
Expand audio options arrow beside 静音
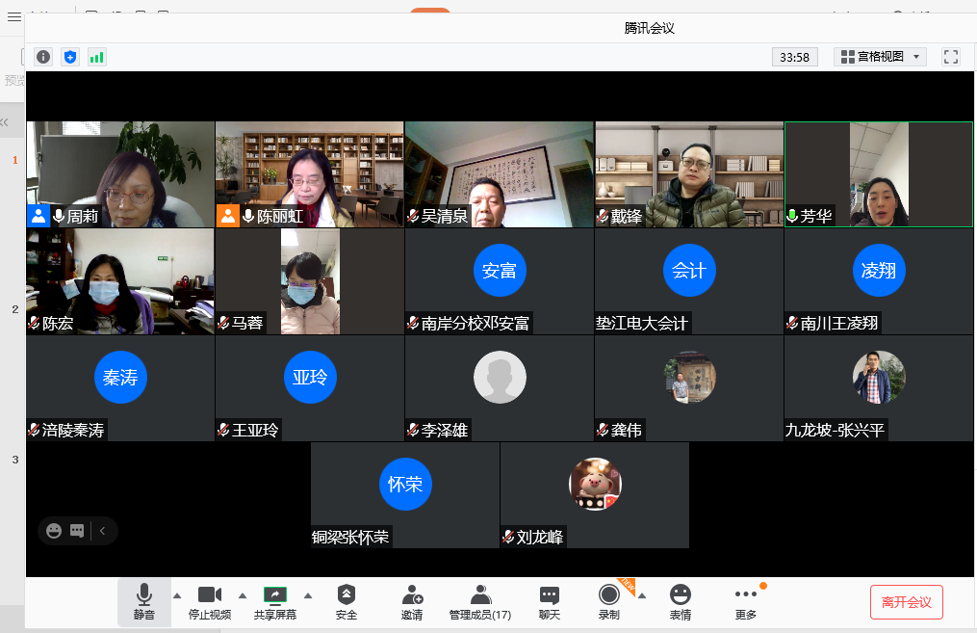(x=177, y=595)
